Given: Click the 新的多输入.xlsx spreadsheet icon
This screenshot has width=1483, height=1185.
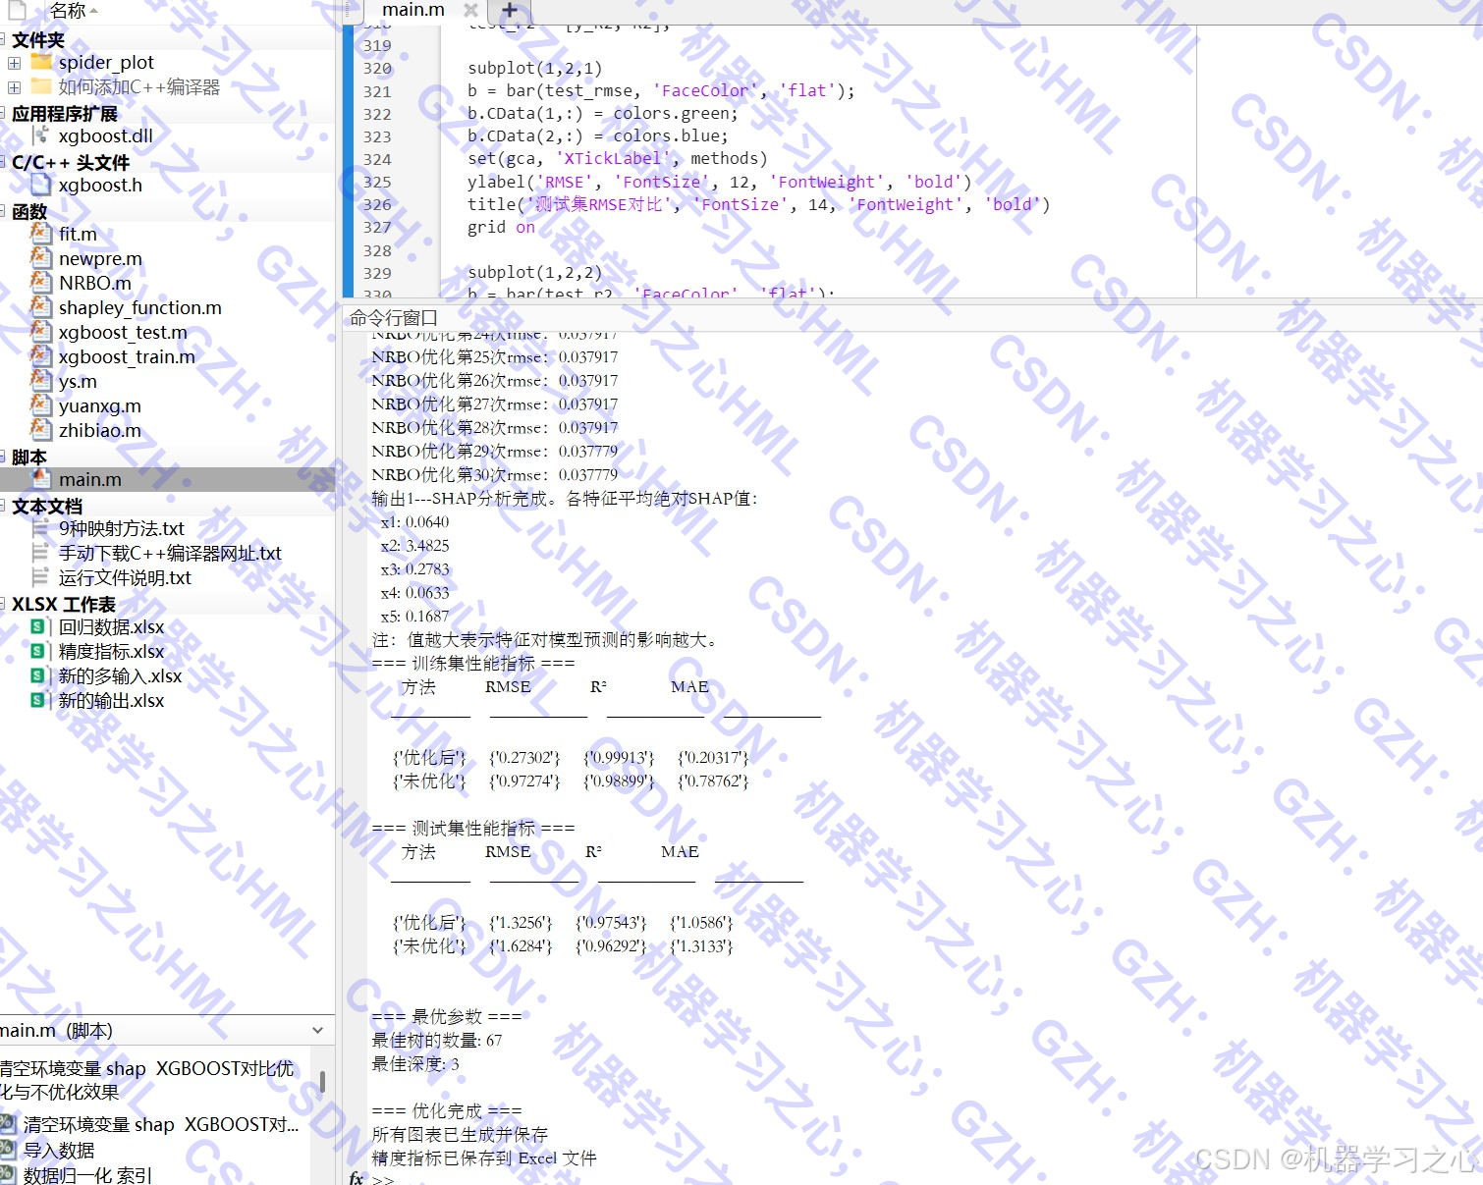Looking at the screenshot, I should tap(39, 675).
